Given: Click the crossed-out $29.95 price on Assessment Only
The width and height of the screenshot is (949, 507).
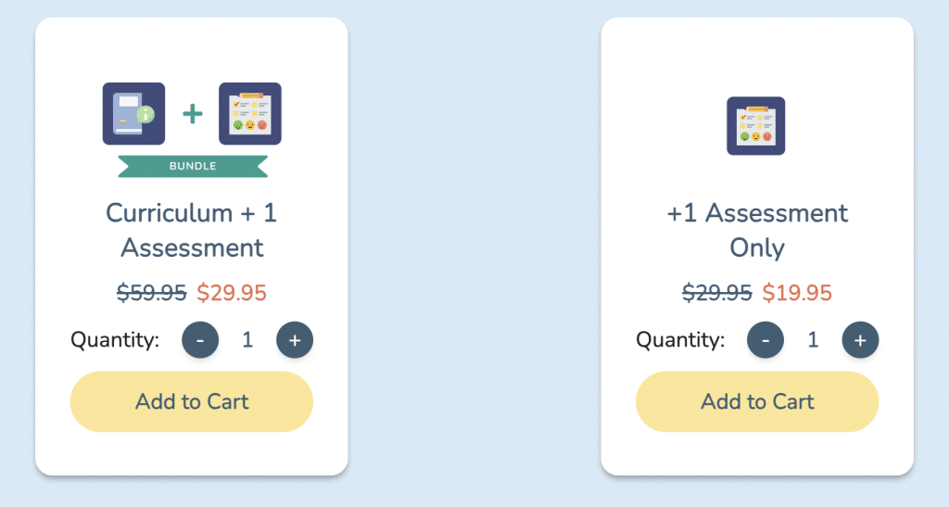Looking at the screenshot, I should tap(717, 293).
